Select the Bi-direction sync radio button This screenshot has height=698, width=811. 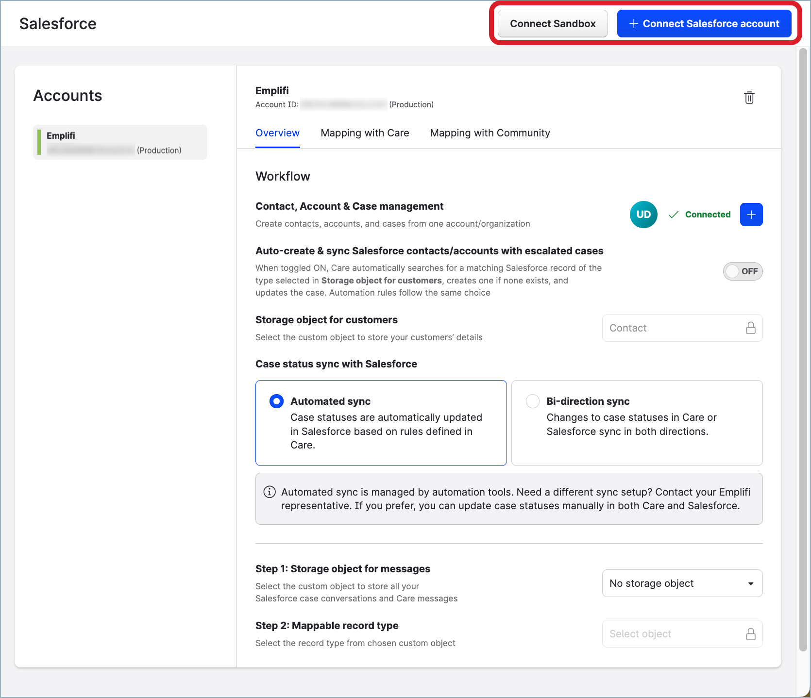point(532,401)
